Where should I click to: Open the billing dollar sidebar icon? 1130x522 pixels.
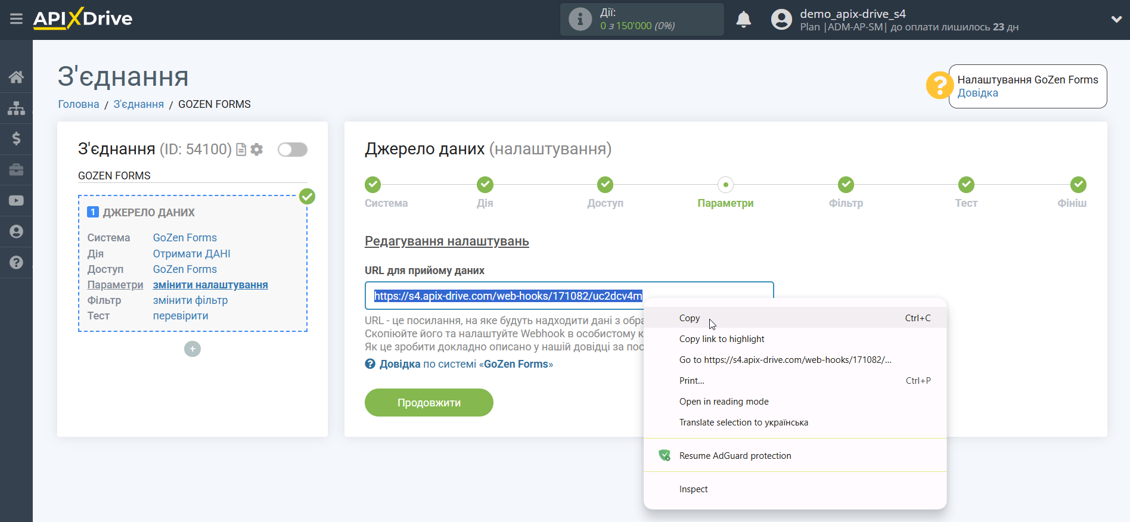16,139
